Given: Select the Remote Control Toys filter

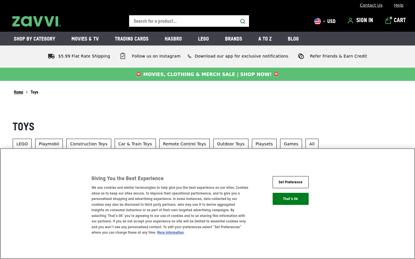Looking at the screenshot, I should tap(184, 144).
